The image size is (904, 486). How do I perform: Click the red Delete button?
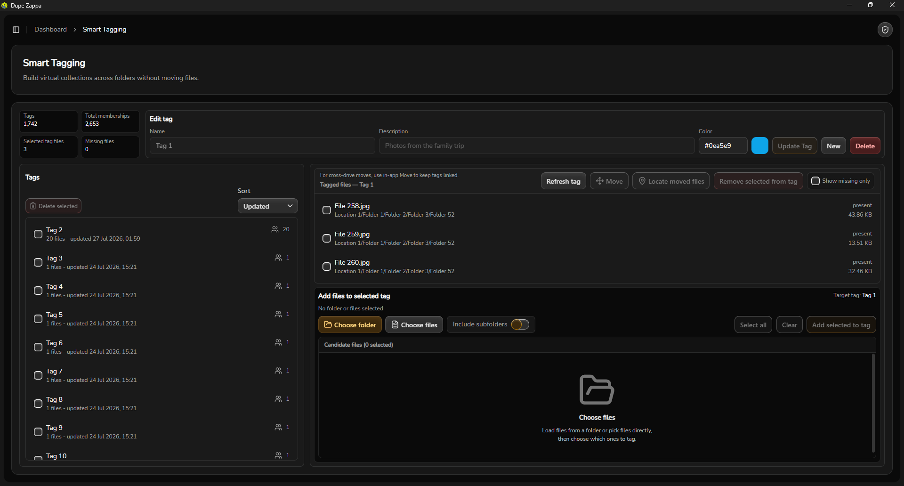865,146
